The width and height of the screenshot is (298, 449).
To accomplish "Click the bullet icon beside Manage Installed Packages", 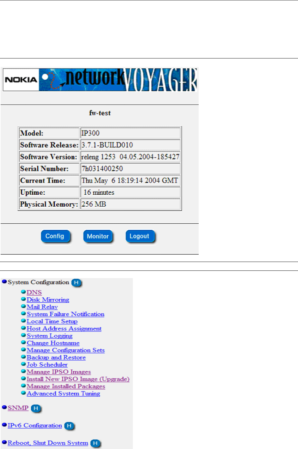I will (23, 386).
